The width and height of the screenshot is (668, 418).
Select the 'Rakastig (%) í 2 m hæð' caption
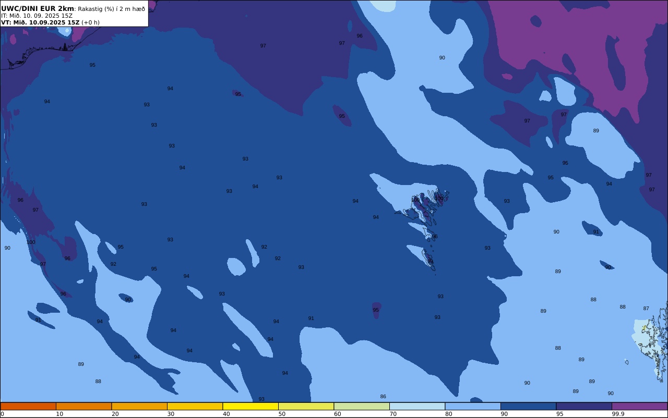[112, 9]
